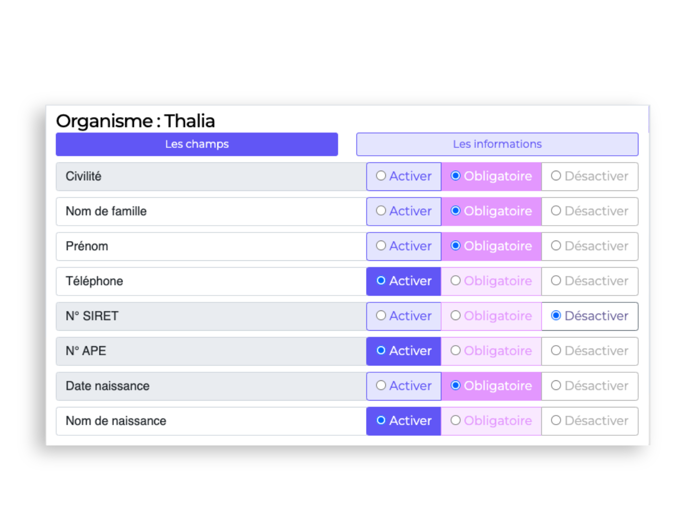Click the Civilité row label
676x511 pixels.
pyautogui.click(x=84, y=176)
